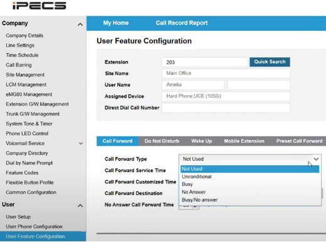Open User Phone Configuration
Viewport: 326px width, 242px height.
click(x=34, y=227)
